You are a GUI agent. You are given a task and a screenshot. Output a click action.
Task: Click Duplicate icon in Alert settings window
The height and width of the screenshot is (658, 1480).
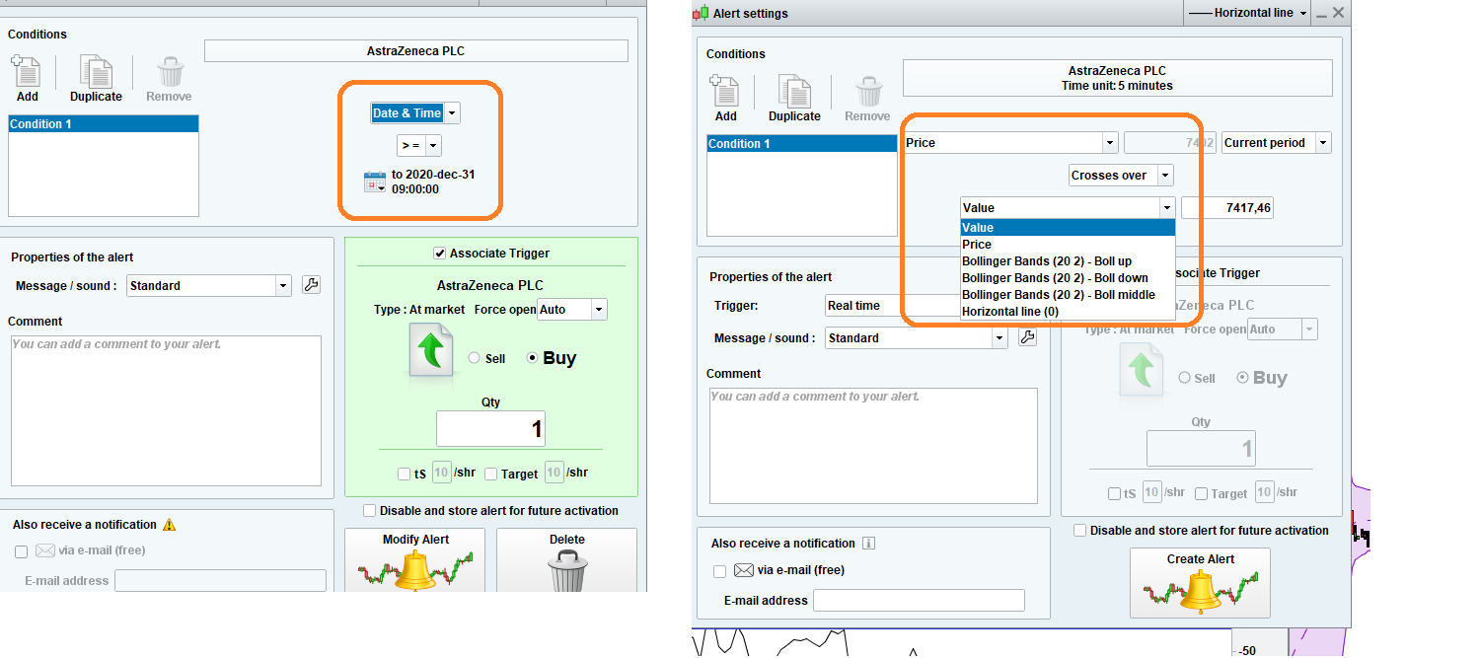794,92
